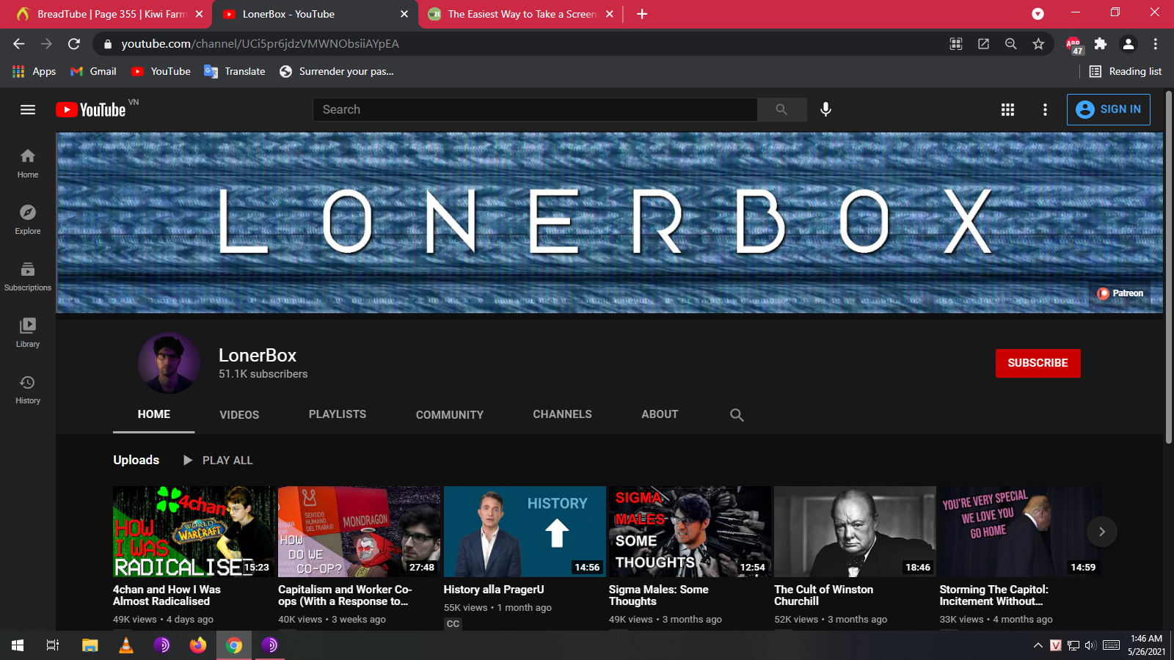Reload the current page
1174x660 pixels.
pyautogui.click(x=73, y=44)
